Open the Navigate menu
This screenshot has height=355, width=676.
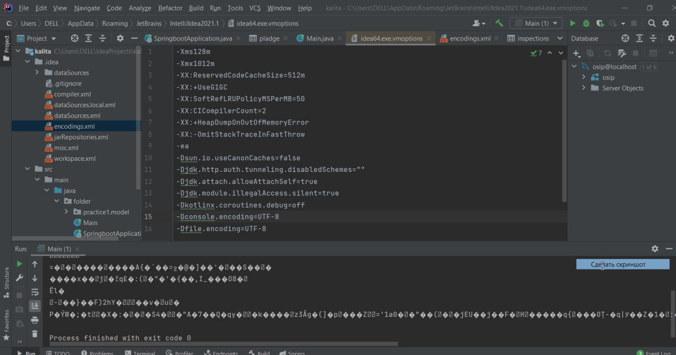click(87, 8)
